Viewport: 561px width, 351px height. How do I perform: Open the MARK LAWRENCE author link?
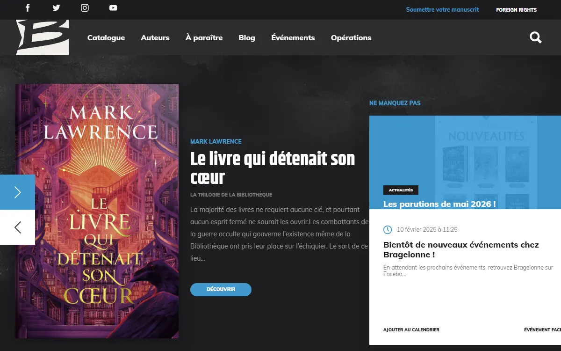pyautogui.click(x=216, y=141)
